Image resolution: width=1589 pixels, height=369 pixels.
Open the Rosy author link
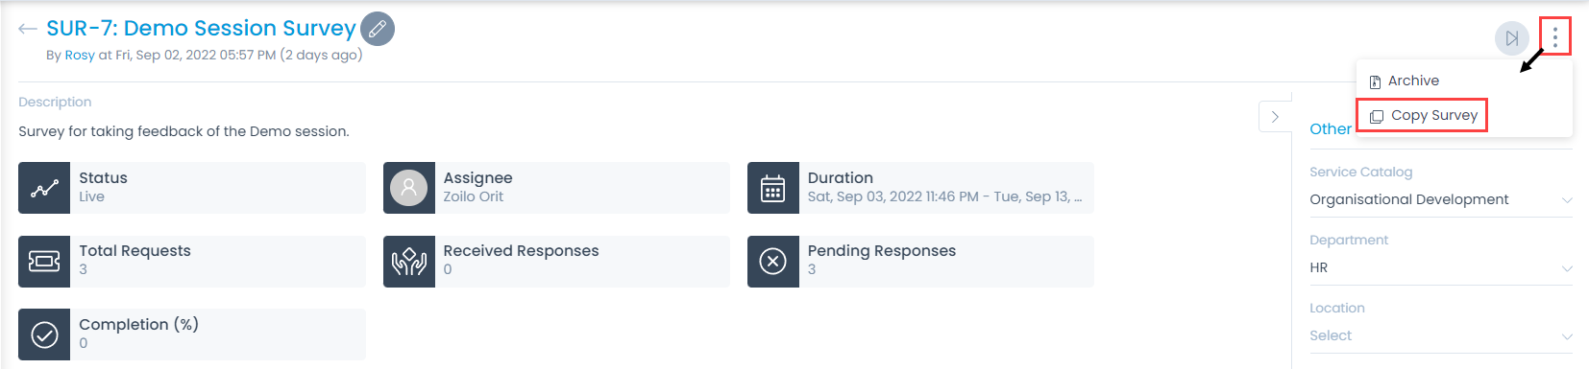(80, 55)
